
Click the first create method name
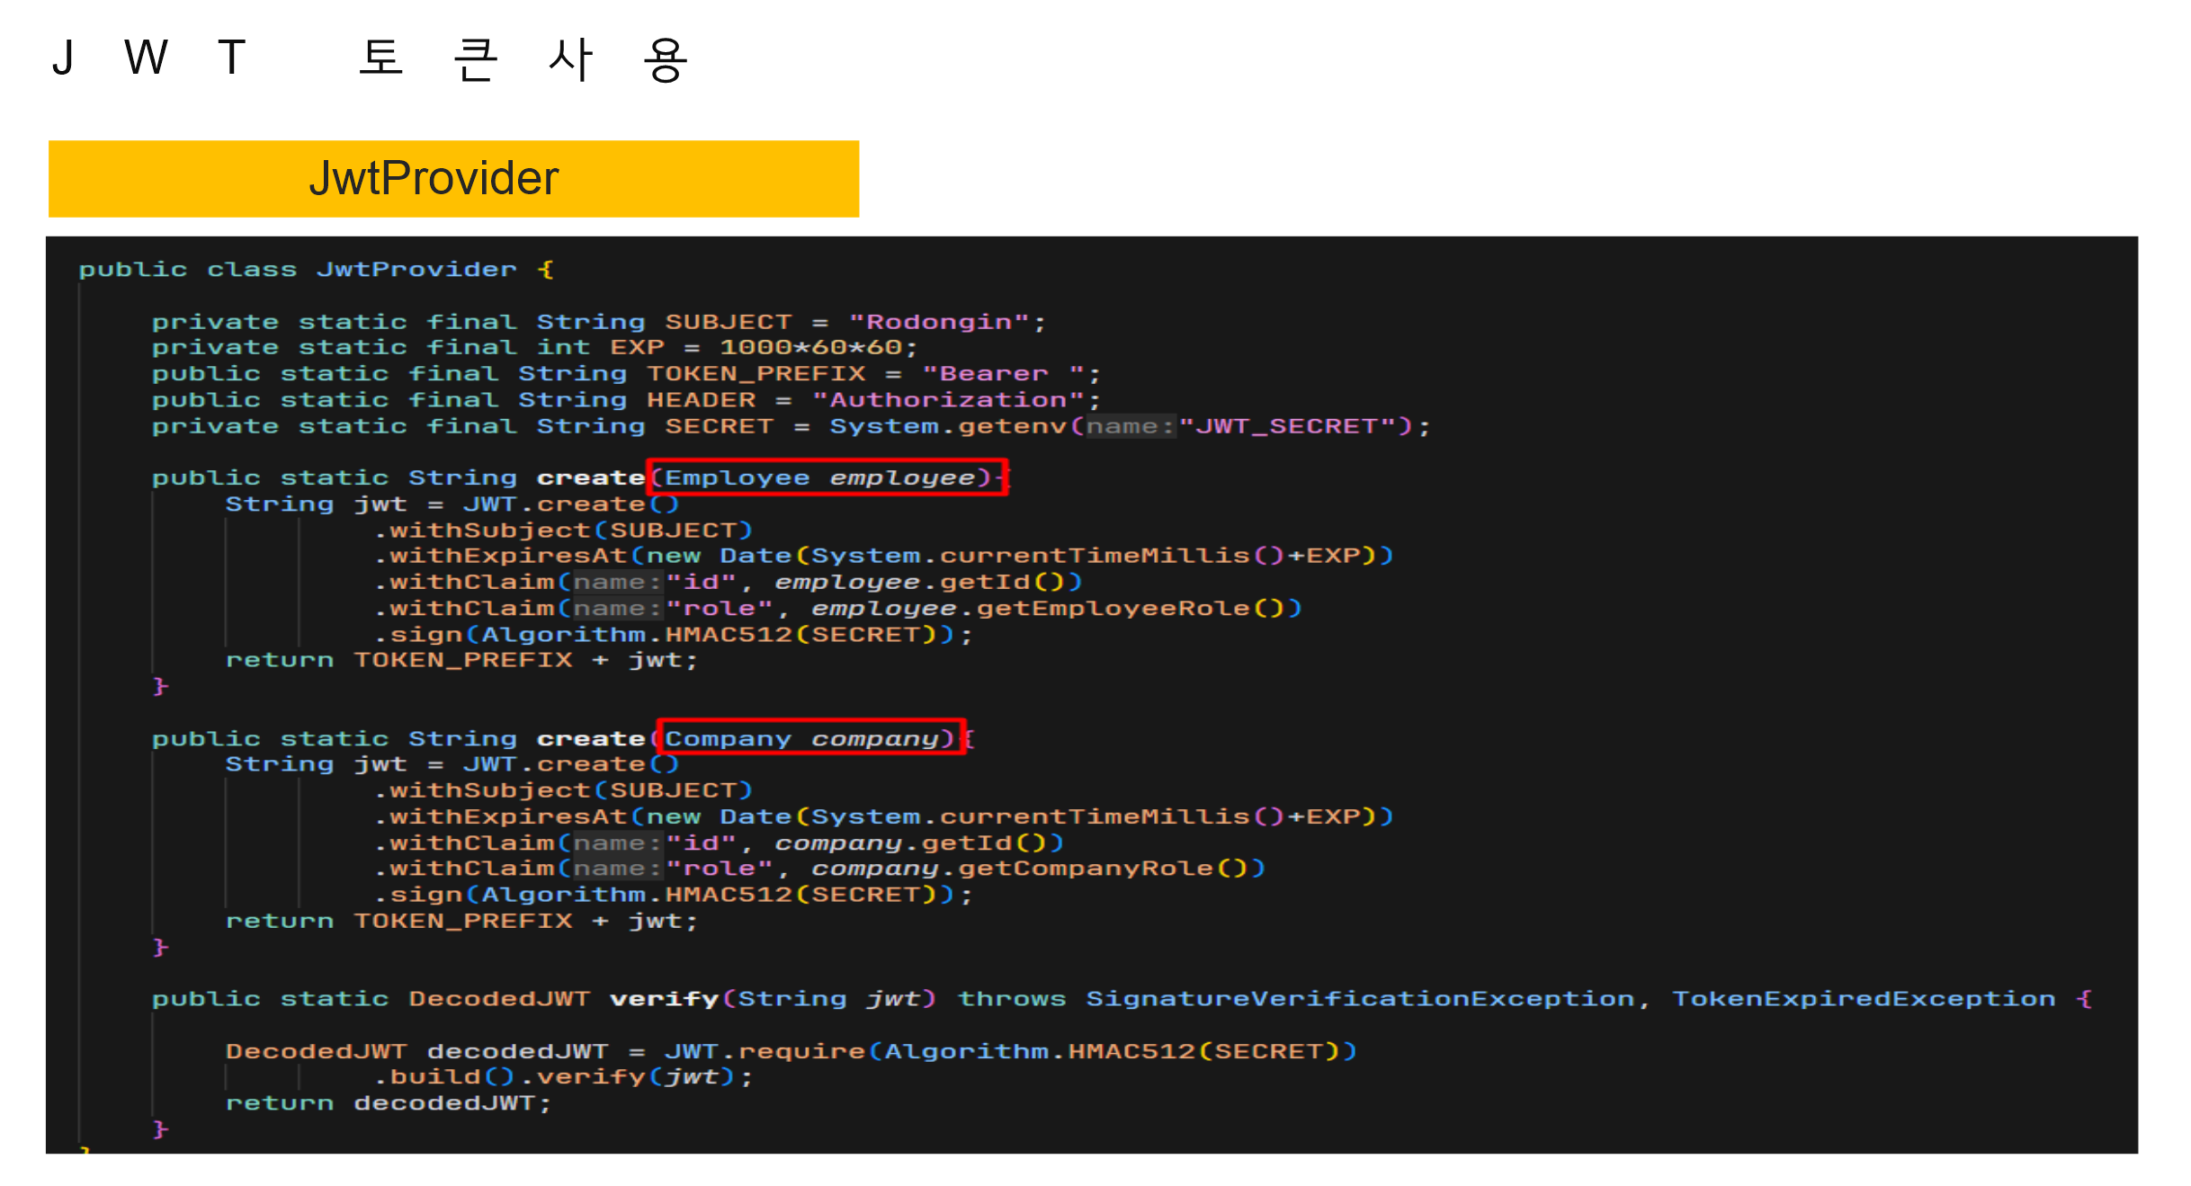(589, 477)
